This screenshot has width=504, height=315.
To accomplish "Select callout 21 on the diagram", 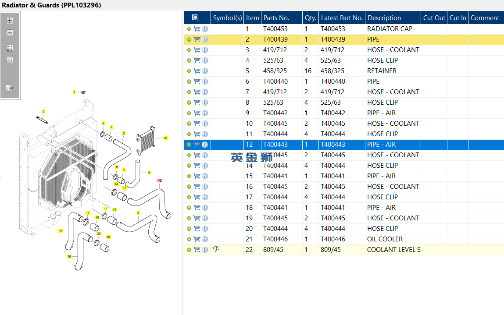I will pos(166,138).
